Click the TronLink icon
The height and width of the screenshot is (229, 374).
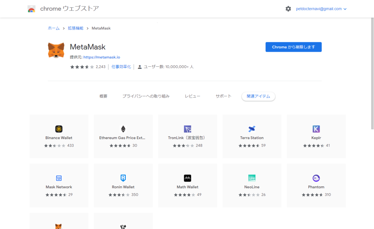tap(187, 129)
